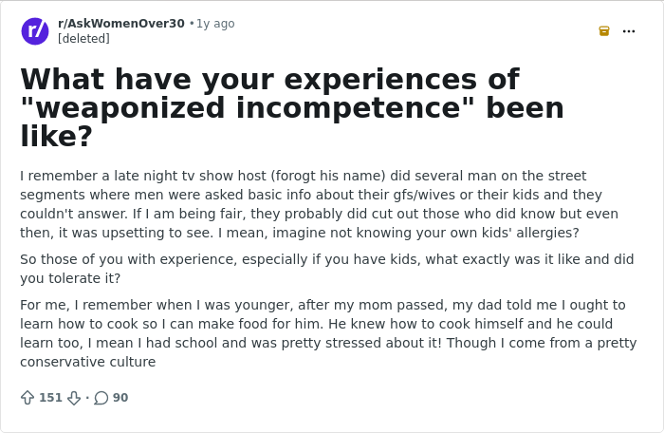Click the 90 comments count
The height and width of the screenshot is (433, 664).
point(120,398)
